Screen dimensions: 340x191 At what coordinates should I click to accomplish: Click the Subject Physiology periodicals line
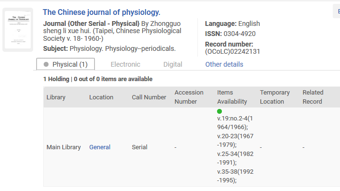109,48
